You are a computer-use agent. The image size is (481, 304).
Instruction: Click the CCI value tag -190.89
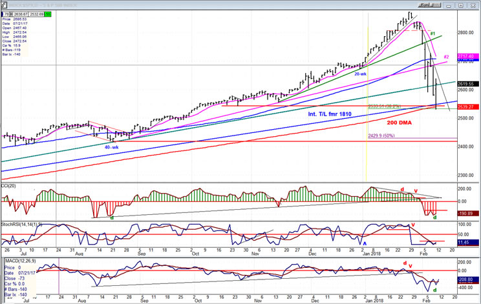467,212
